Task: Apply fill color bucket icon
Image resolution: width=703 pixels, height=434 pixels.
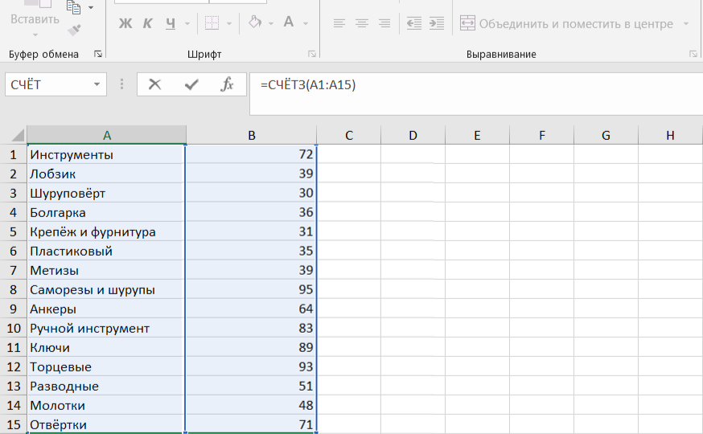Action: tap(255, 23)
